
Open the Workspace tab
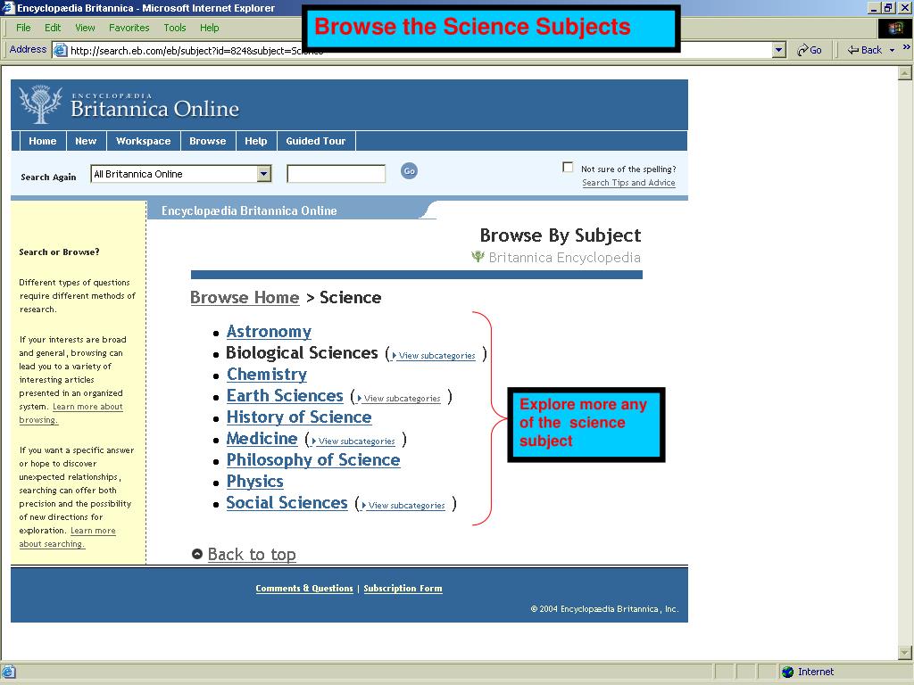[x=144, y=141]
